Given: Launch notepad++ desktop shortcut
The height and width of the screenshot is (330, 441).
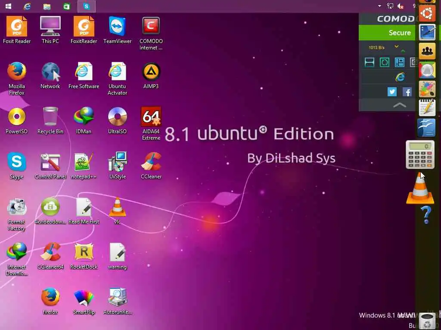Looking at the screenshot, I should (84, 165).
